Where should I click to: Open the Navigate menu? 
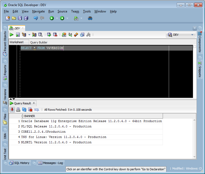(x=38, y=11)
